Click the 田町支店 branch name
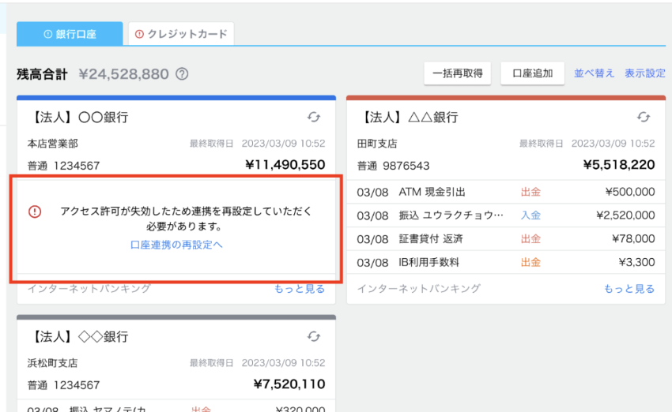This screenshot has width=672, height=412. pyautogui.click(x=377, y=144)
